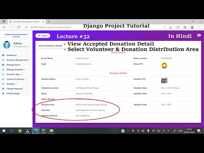
Task: Click the Toggle sidebar button
Action: tap(42, 36)
